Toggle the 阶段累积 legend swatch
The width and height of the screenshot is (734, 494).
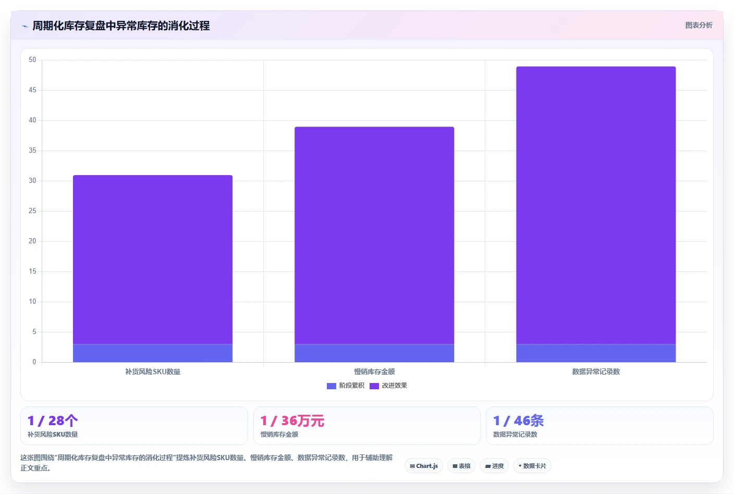tap(331, 386)
